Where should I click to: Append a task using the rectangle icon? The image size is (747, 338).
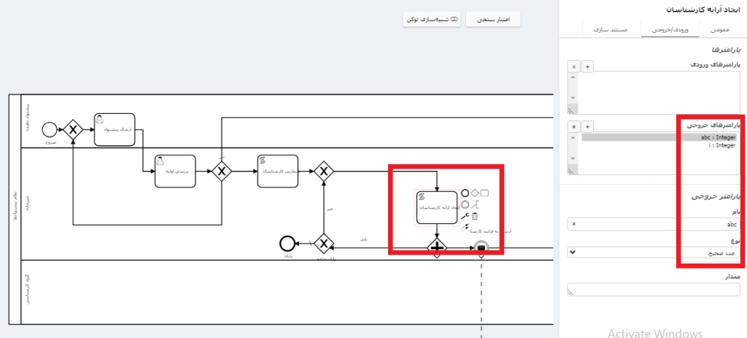pos(485,193)
